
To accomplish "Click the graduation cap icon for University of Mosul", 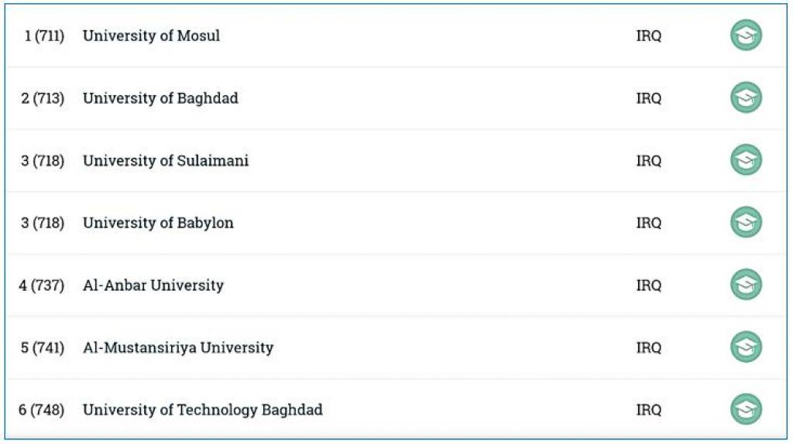I will point(746,36).
